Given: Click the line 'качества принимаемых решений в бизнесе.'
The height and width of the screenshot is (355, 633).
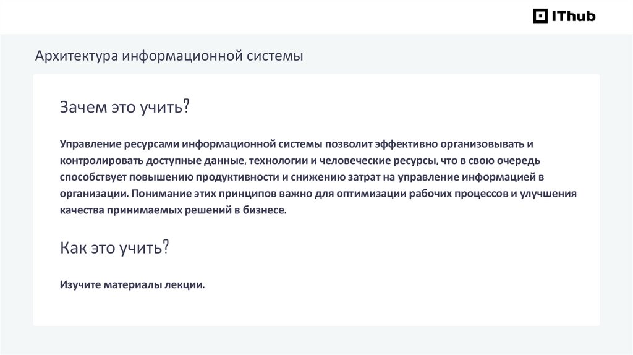Looking at the screenshot, I should pos(174,210).
